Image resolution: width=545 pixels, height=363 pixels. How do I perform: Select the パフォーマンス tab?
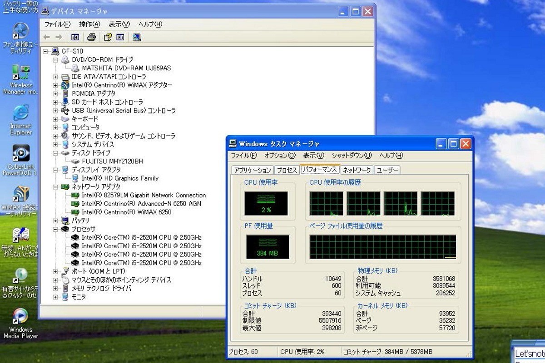click(320, 170)
